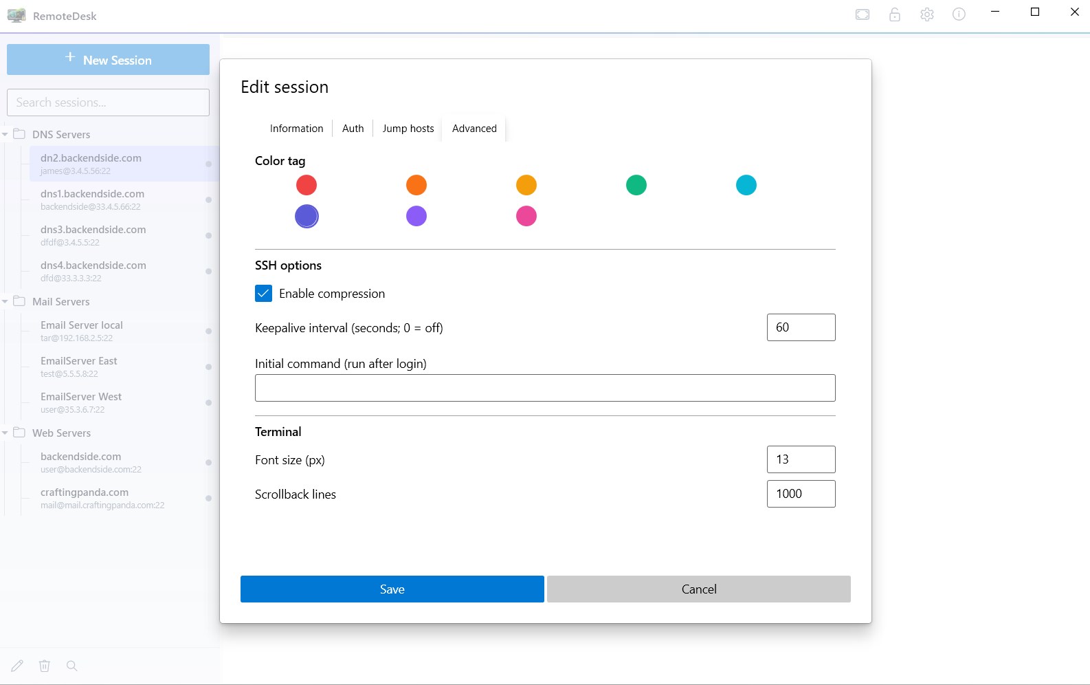The image size is (1090, 685).
Task: Pick the green color tag
Action: (636, 185)
